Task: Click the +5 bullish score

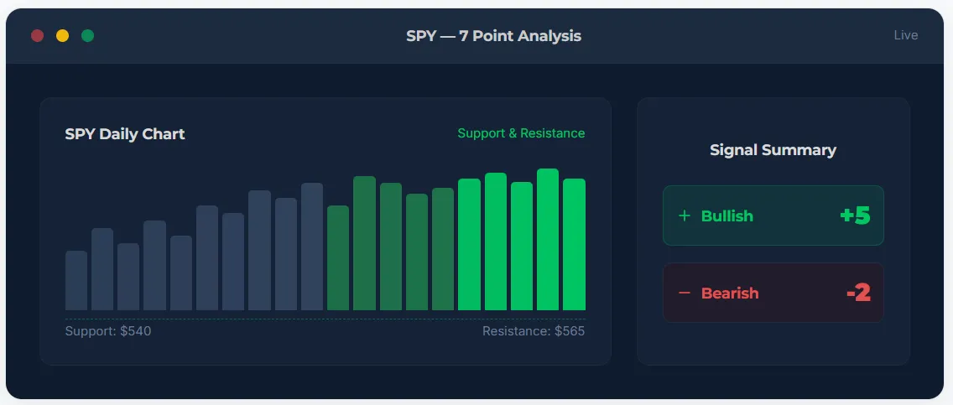Action: pos(855,215)
